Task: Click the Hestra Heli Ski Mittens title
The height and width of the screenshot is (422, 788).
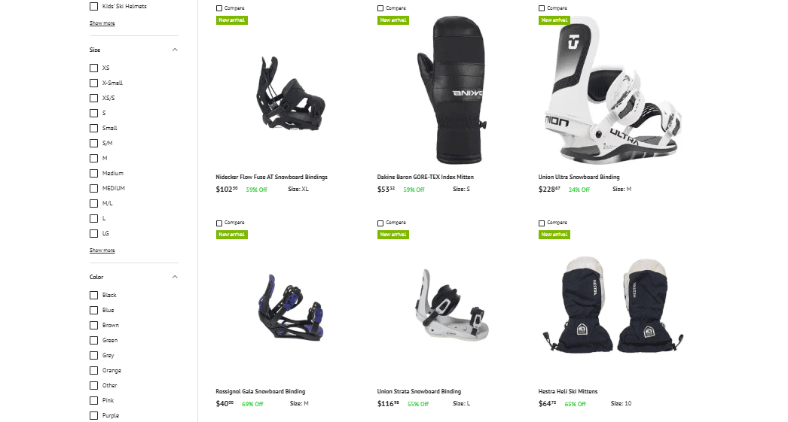Action: (568, 391)
